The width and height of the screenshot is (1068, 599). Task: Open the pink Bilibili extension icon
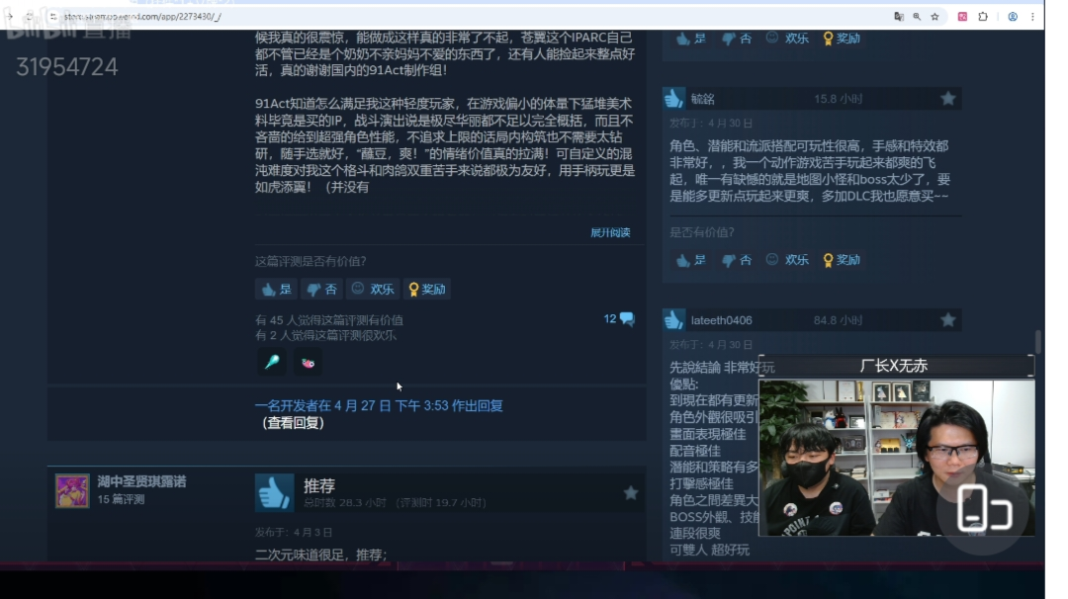[962, 17]
